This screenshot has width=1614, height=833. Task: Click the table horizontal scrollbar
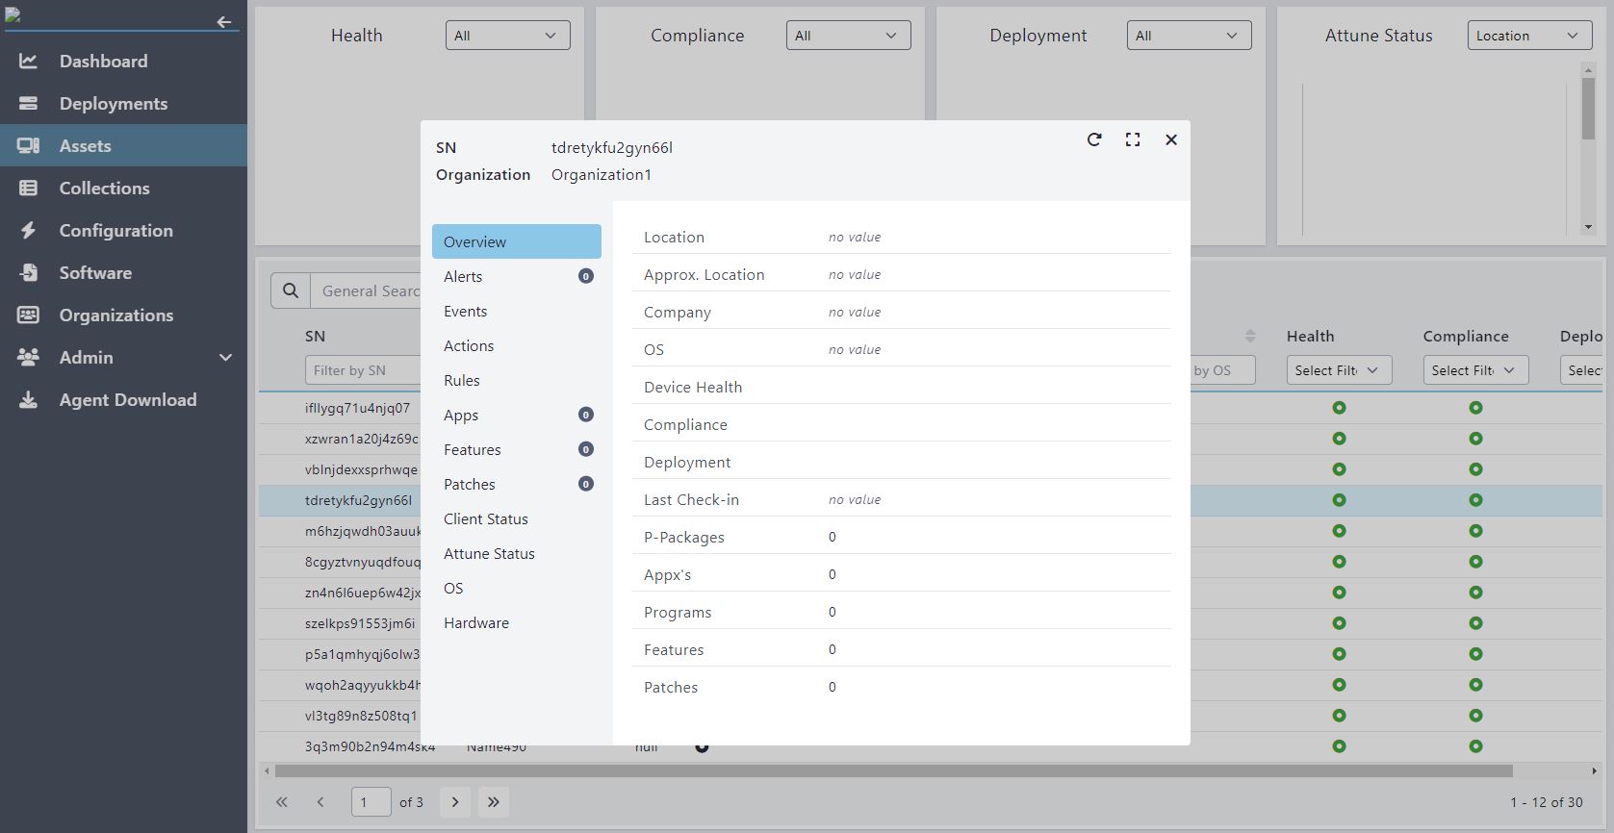[893, 770]
